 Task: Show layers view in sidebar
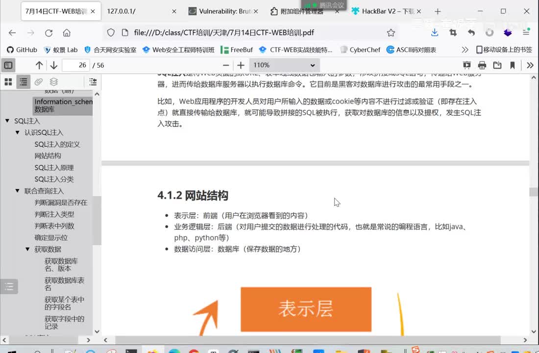coord(53,81)
